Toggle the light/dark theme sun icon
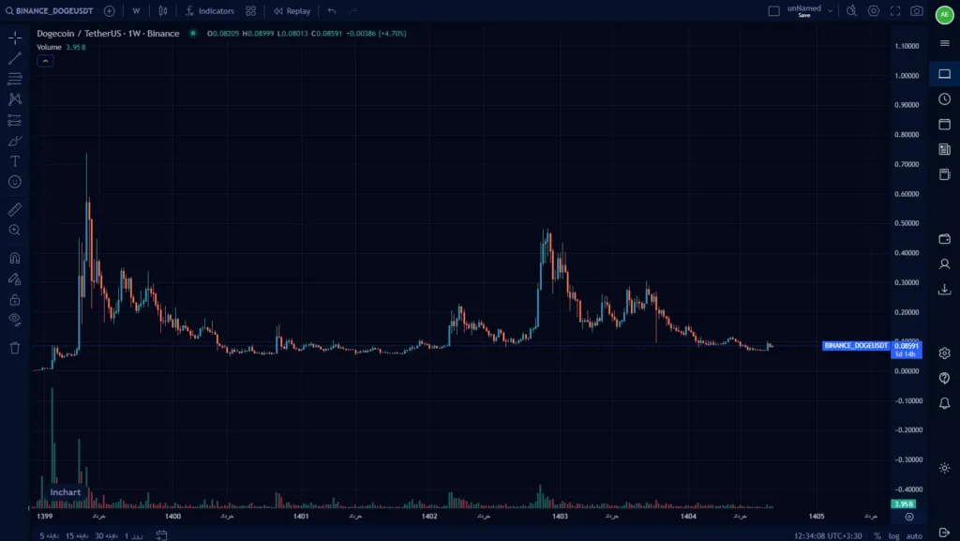The width and height of the screenshot is (960, 541). tap(945, 468)
